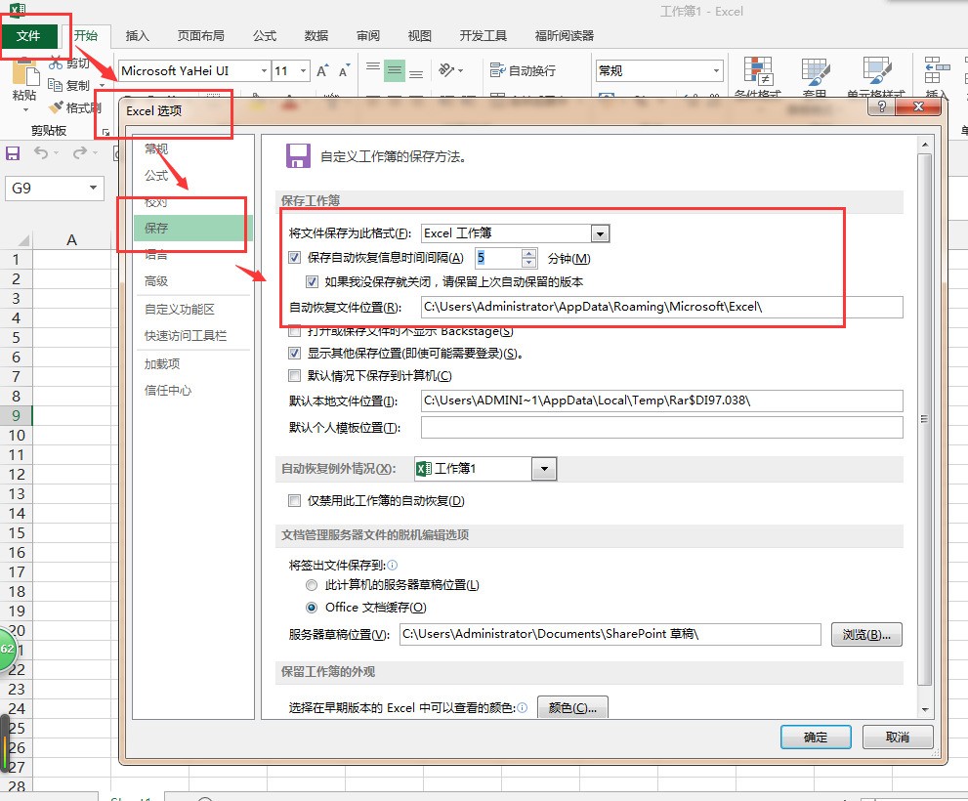Click the 自动恢复文件位置 path field
This screenshot has width=968, height=801.
point(662,307)
